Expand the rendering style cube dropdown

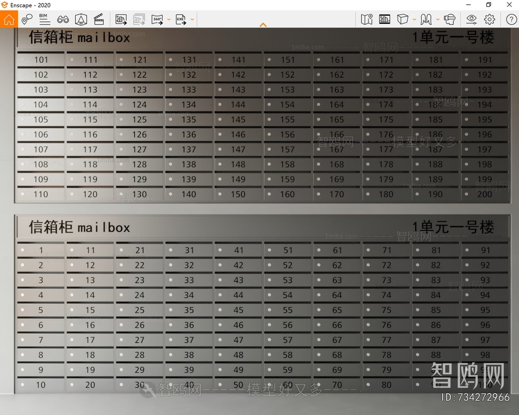[415, 19]
